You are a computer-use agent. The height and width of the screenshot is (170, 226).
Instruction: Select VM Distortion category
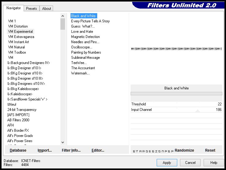(x=18, y=26)
